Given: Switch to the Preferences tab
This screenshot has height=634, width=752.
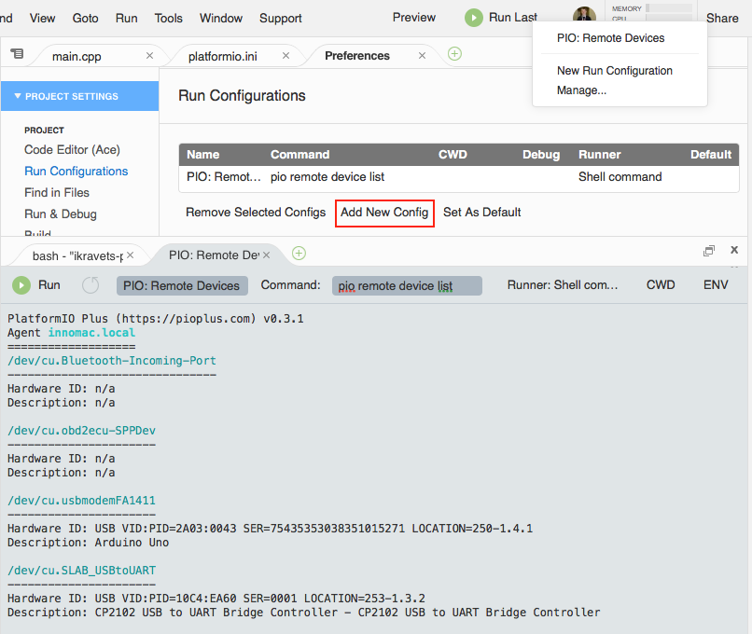Looking at the screenshot, I should tap(357, 56).
